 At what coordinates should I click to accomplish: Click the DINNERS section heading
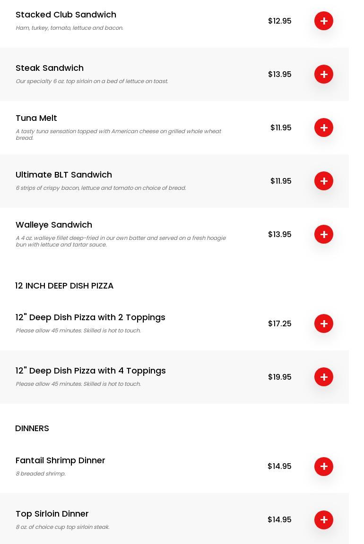coord(32,428)
